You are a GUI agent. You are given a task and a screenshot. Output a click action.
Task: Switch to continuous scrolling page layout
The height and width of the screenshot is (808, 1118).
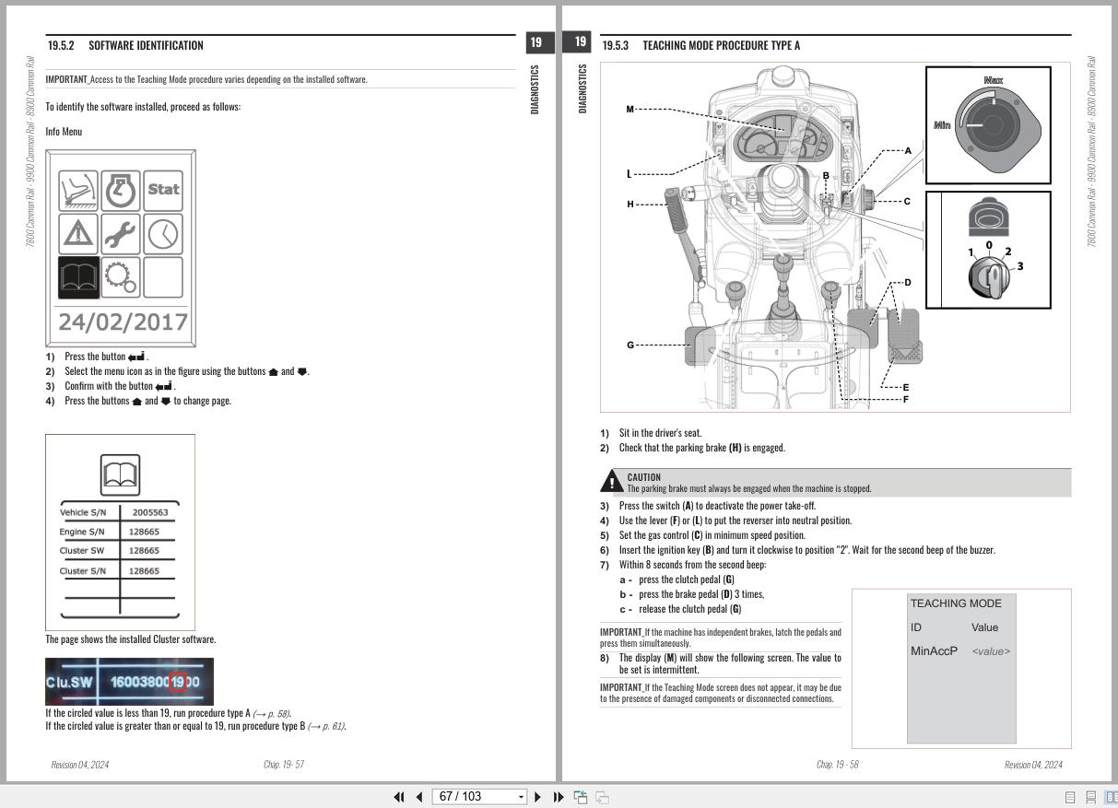(1091, 797)
